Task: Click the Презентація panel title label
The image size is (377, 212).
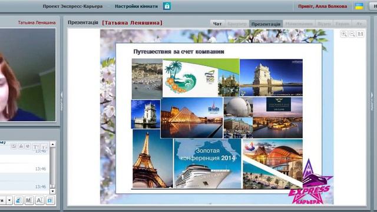Action: (x=83, y=22)
